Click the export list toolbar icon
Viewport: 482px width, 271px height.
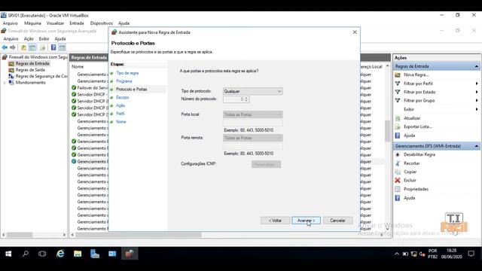click(42, 47)
